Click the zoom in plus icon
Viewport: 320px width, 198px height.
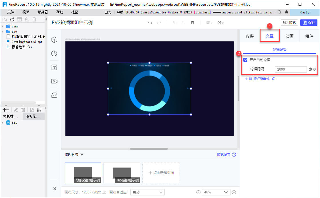click(x=234, y=192)
